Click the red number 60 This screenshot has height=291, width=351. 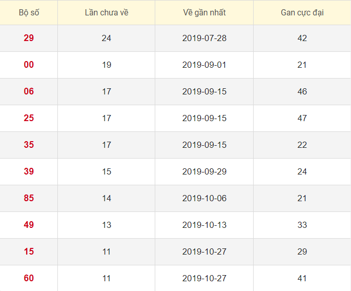[x=29, y=278]
